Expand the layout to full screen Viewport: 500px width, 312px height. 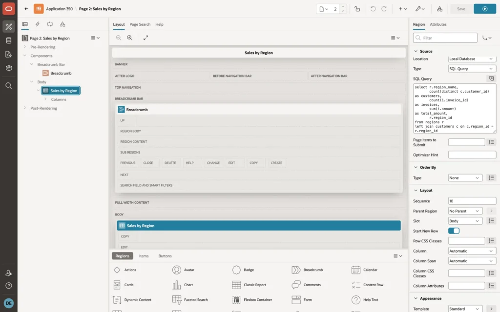(146, 38)
